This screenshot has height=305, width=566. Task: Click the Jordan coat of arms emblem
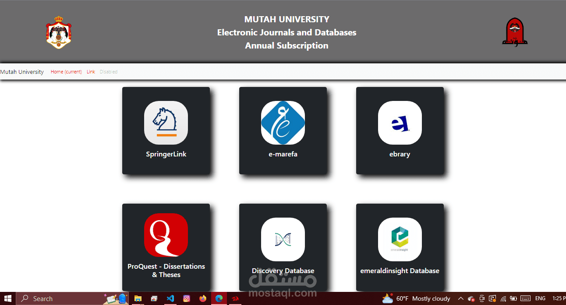(59, 32)
